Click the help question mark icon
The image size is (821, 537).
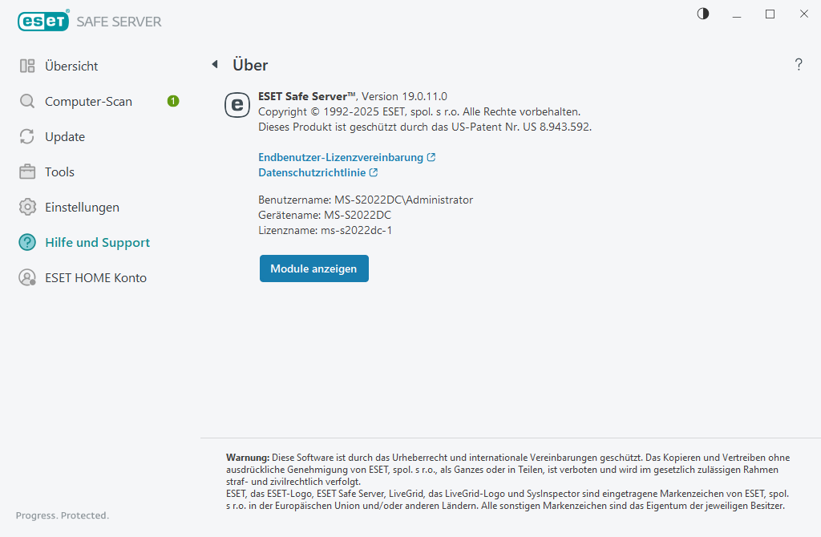pyautogui.click(x=799, y=65)
